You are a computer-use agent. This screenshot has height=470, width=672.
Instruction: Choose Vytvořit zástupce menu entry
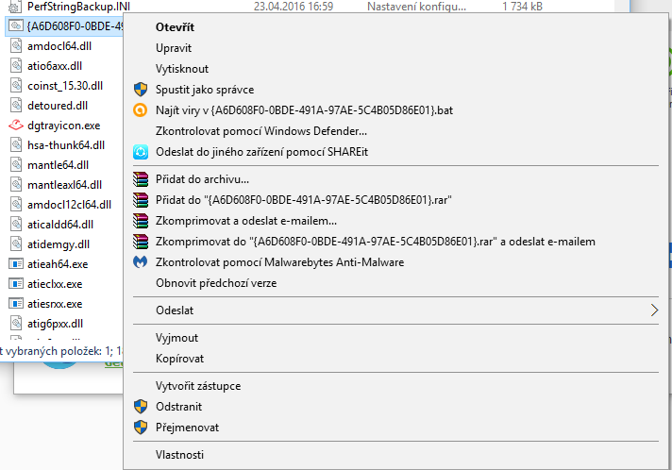pos(198,386)
